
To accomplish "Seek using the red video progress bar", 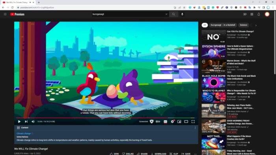I will pos(106,118).
